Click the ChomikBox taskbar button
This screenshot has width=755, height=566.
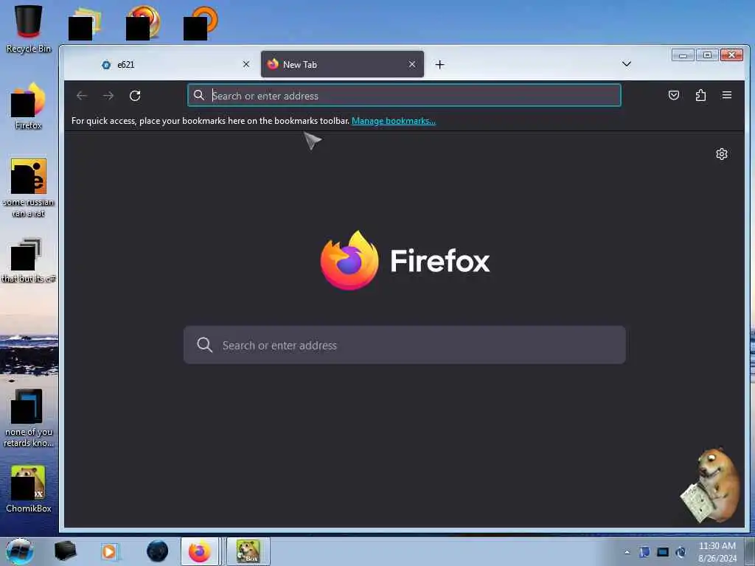(x=248, y=551)
